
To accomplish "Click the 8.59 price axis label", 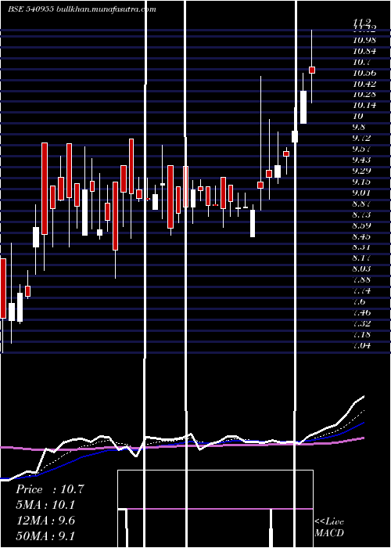I will 362,225.
